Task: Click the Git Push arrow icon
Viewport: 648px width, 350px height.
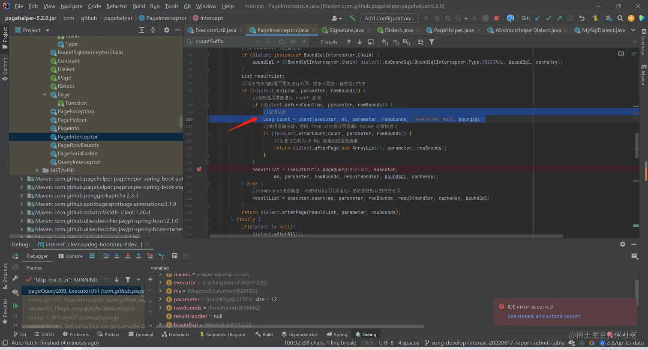Action: [559, 18]
